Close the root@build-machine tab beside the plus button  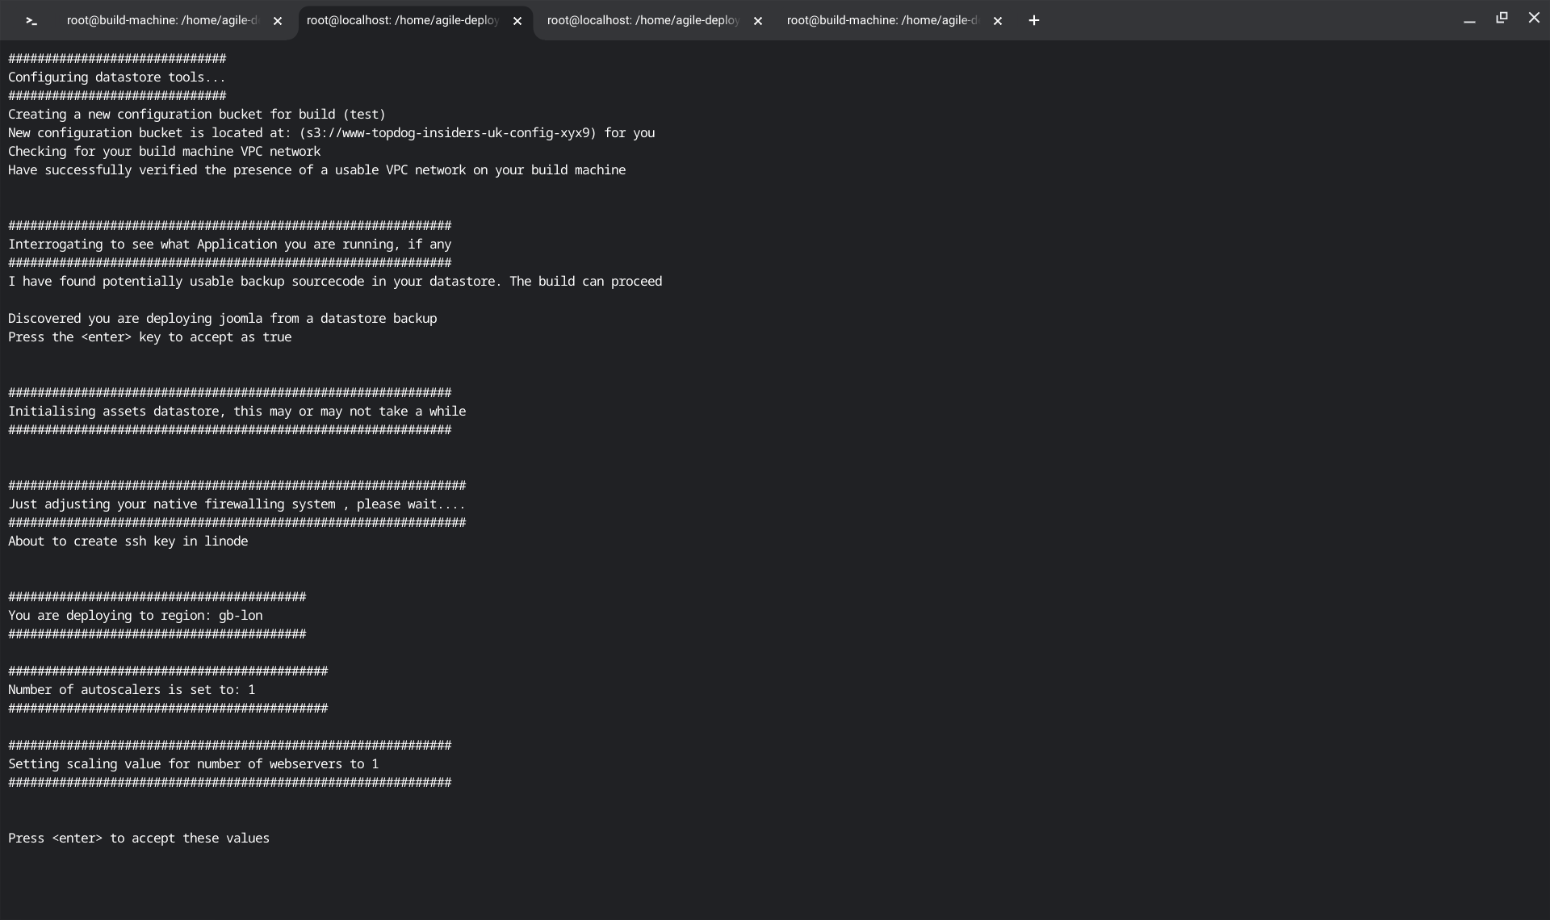pos(998,22)
